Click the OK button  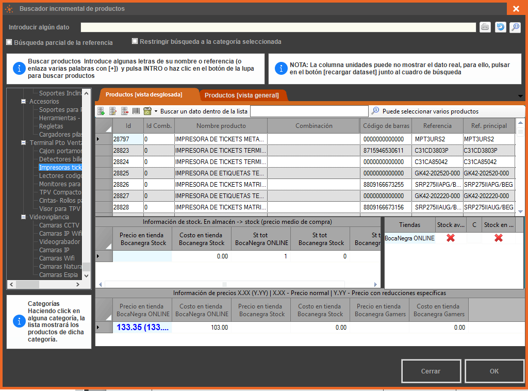point(494,371)
